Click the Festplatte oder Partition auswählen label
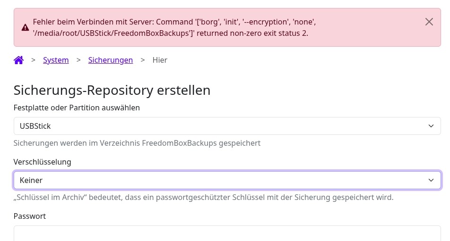Image resolution: width=450 pixels, height=241 pixels. point(77,108)
